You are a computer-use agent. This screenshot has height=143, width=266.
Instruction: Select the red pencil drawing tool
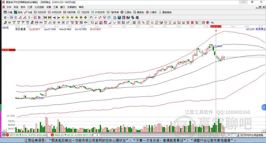[x=5, y=22]
